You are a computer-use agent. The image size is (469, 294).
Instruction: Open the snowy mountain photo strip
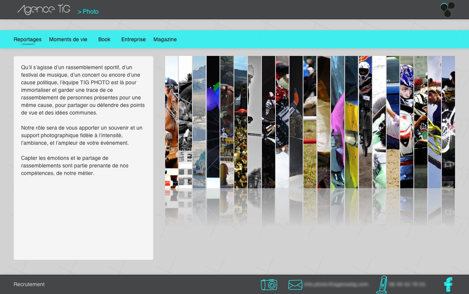point(199,122)
